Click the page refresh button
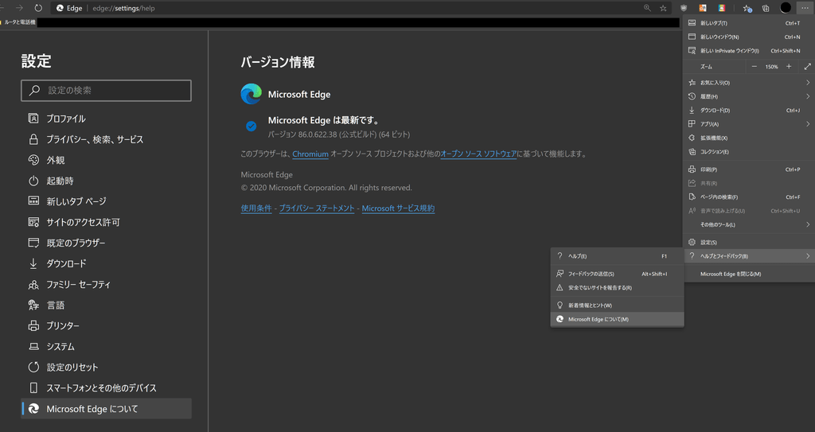Screen dimensions: 815x432 click(38, 8)
